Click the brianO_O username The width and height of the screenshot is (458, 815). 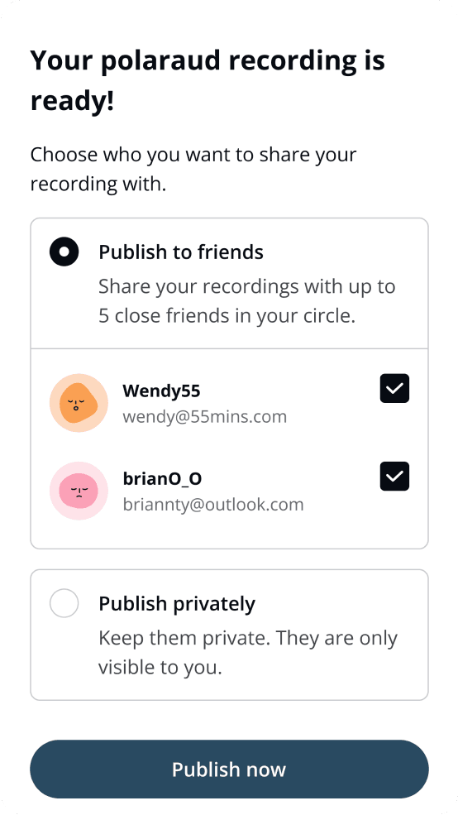(x=162, y=479)
